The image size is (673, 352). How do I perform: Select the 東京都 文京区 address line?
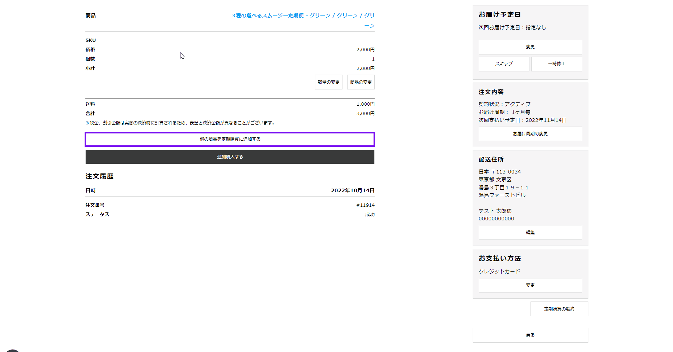tap(495, 180)
